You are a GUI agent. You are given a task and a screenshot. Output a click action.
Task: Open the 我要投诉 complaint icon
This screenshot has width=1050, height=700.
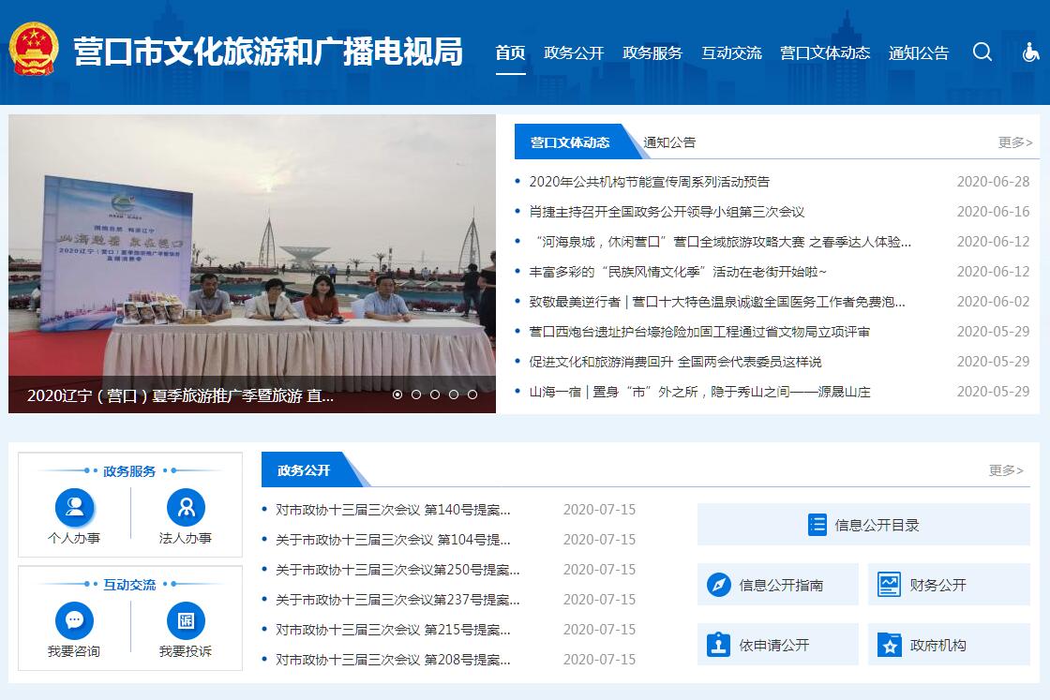point(186,620)
